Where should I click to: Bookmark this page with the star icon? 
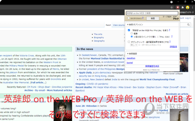(x=172, y=7)
